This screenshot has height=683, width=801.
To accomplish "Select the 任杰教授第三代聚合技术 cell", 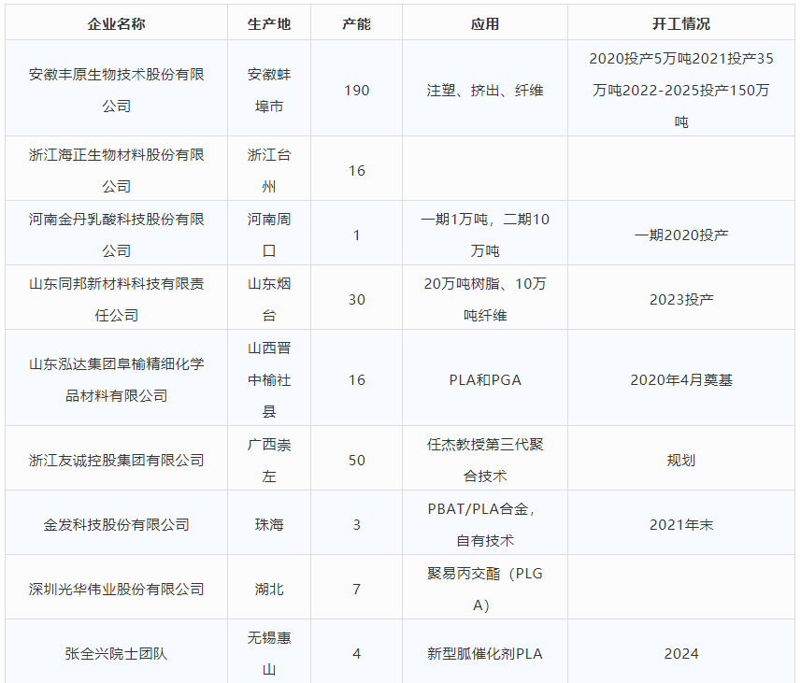I will (485, 460).
